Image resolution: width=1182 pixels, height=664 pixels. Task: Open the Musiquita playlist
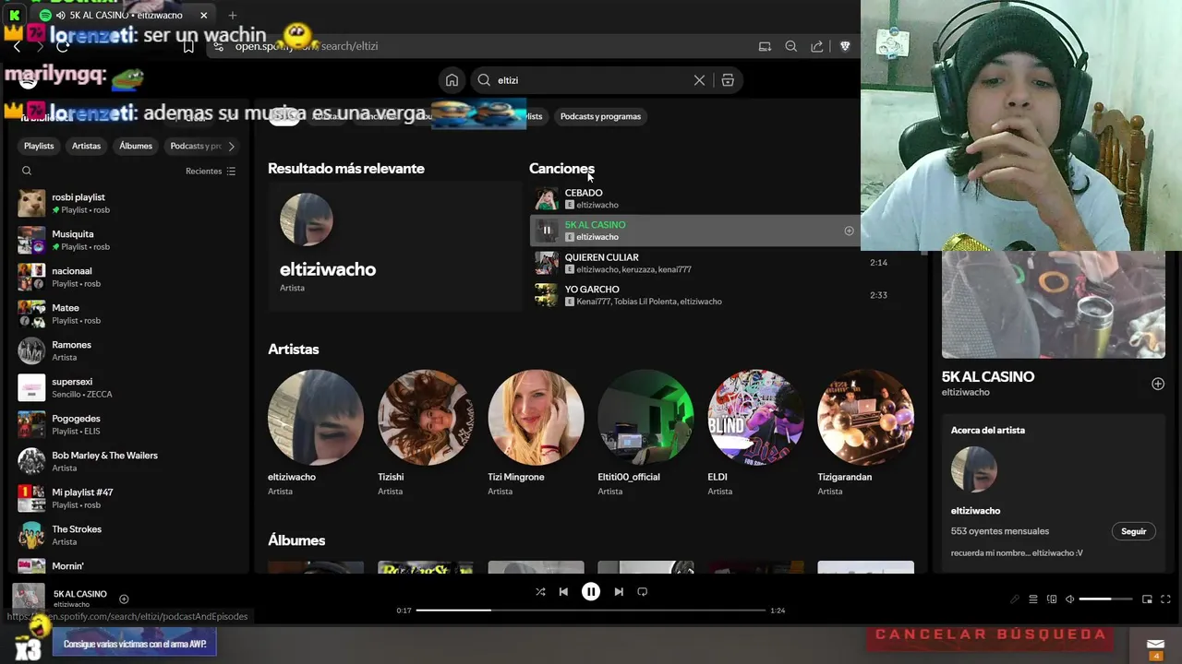[127, 240]
